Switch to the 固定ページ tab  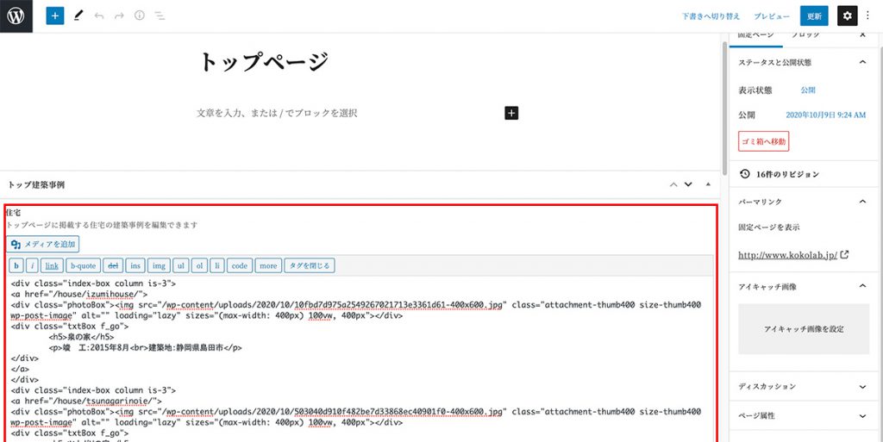tap(755, 35)
